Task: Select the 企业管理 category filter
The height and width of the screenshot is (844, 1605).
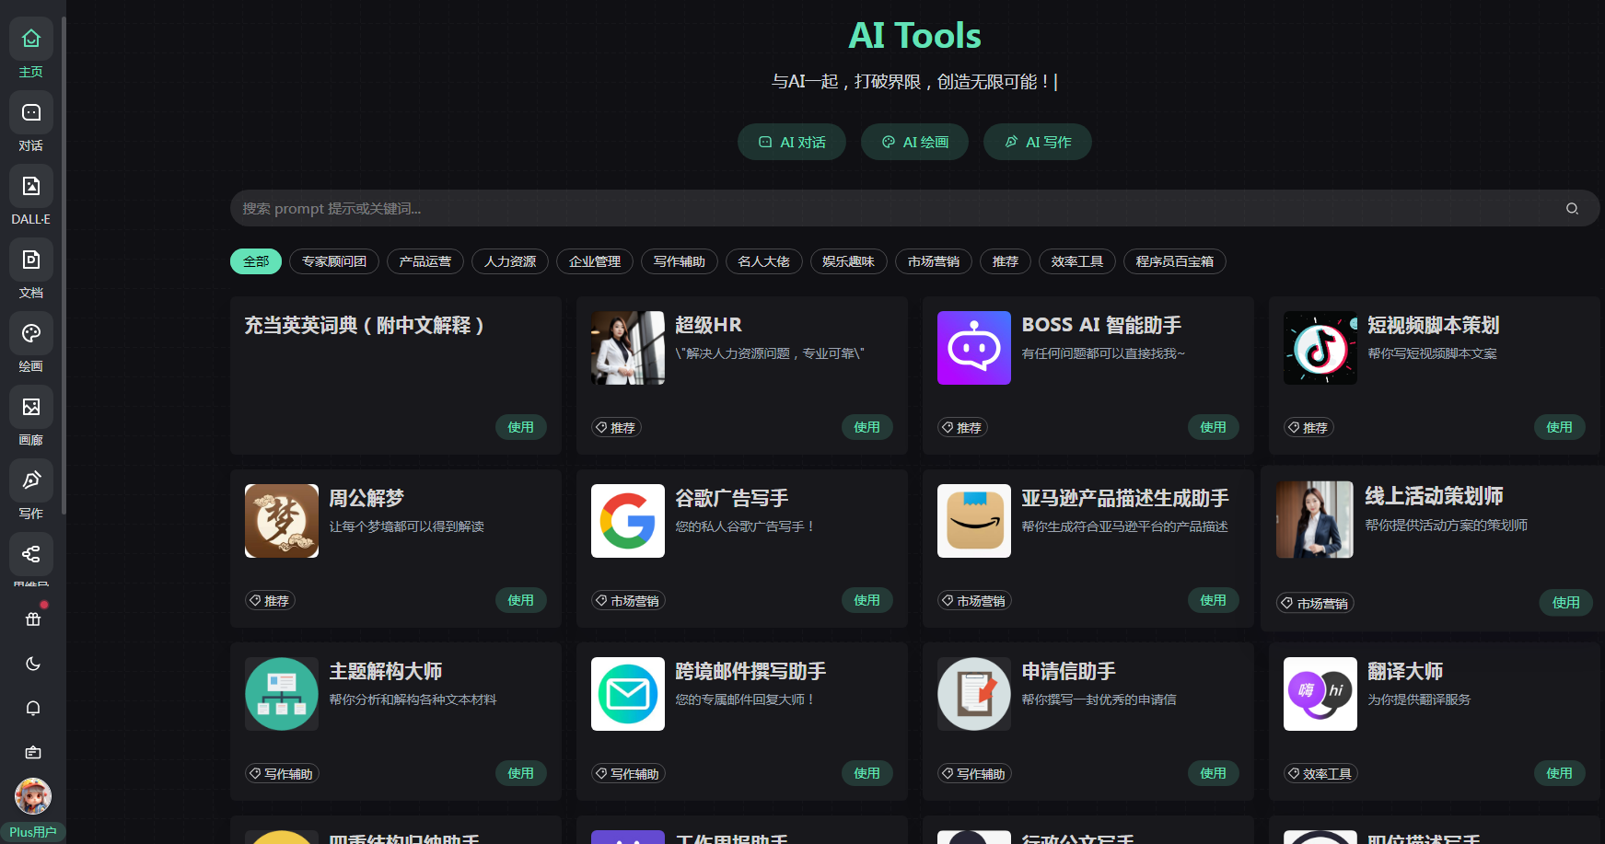Action: pos(595,261)
